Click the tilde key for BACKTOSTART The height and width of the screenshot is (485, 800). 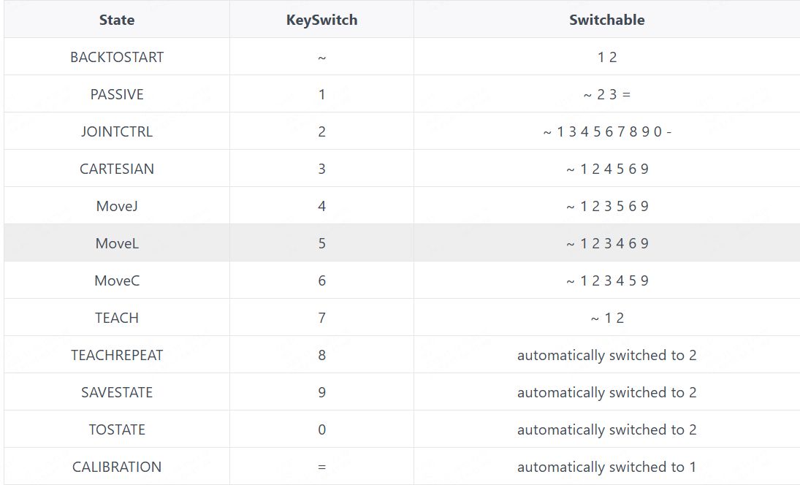(x=321, y=57)
